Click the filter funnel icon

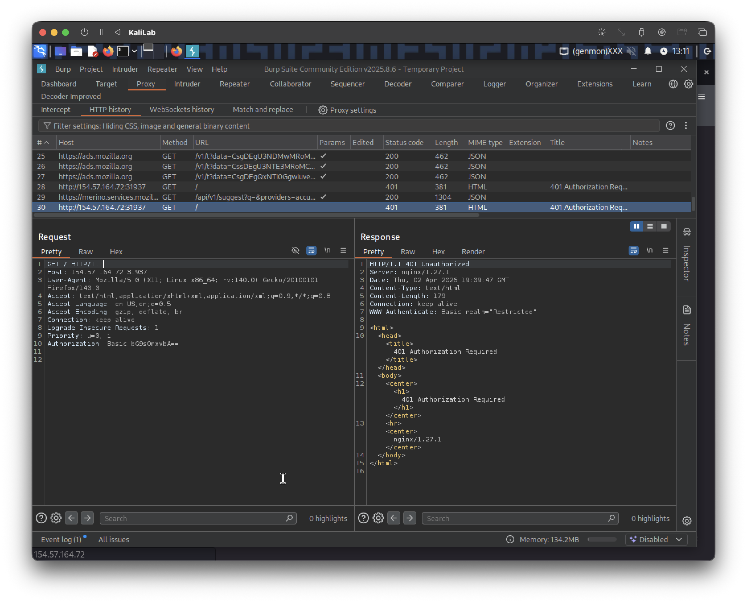tap(47, 126)
